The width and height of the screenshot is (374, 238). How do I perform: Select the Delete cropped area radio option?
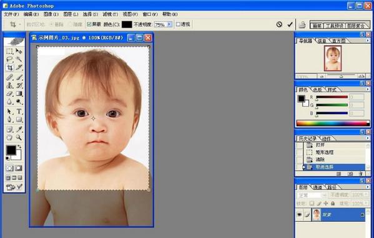pos(51,24)
